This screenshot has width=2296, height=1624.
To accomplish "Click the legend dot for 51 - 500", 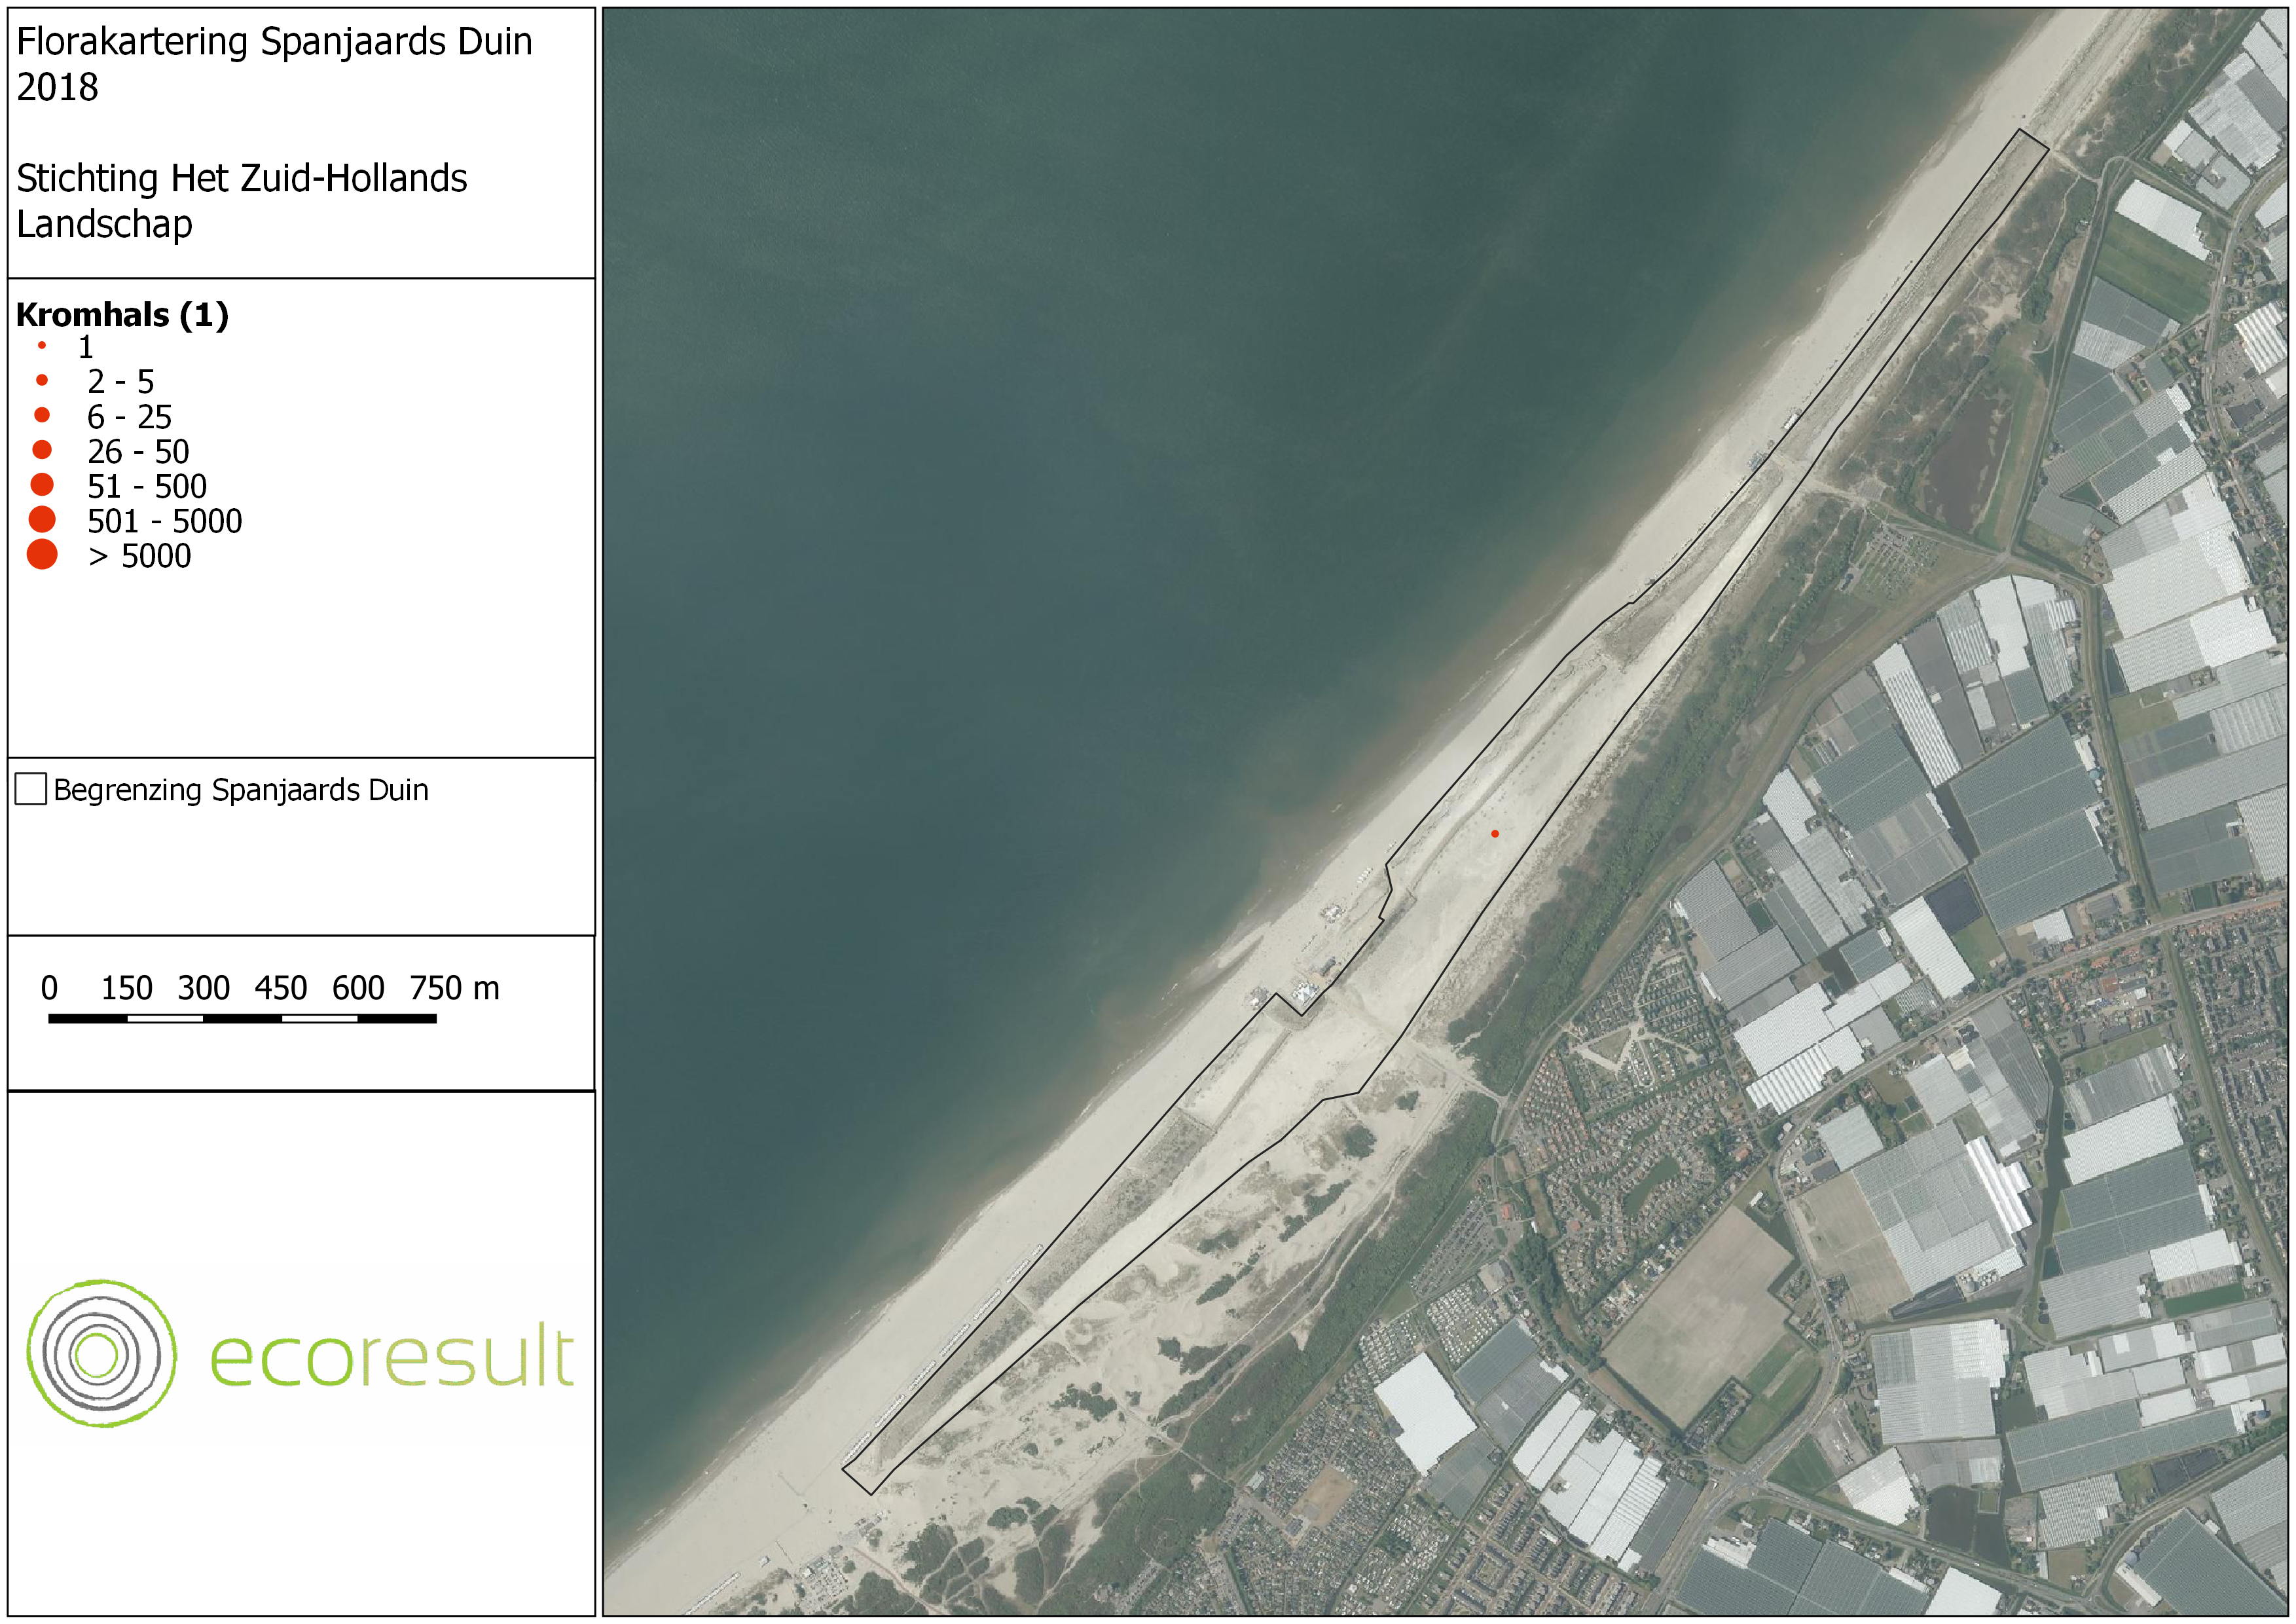I will pyautogui.click(x=42, y=485).
